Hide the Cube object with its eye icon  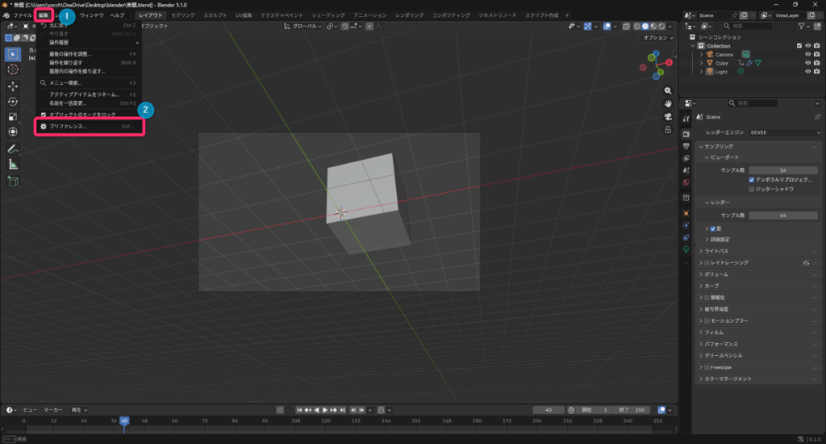point(807,63)
